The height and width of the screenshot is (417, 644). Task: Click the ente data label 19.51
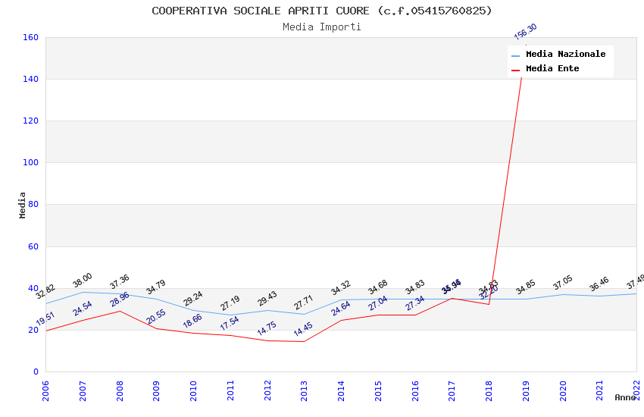[45, 318]
